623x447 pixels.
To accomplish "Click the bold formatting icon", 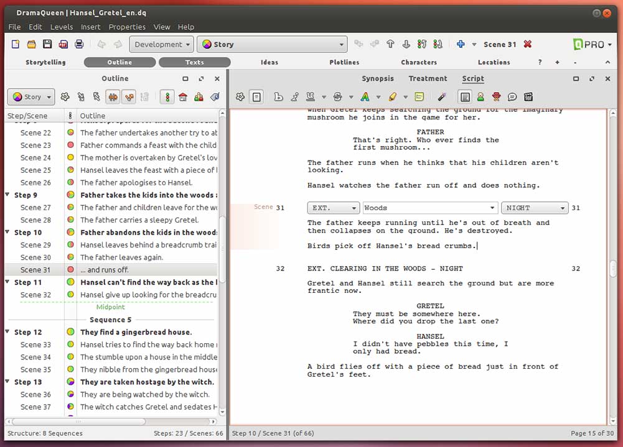I will pos(278,97).
